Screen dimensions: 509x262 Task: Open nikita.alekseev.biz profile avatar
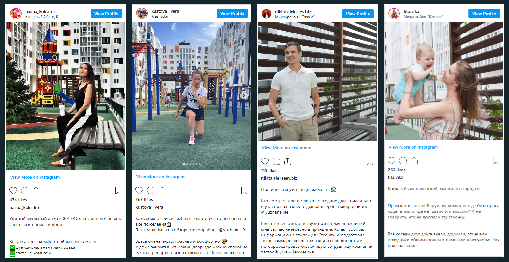[x=267, y=14]
